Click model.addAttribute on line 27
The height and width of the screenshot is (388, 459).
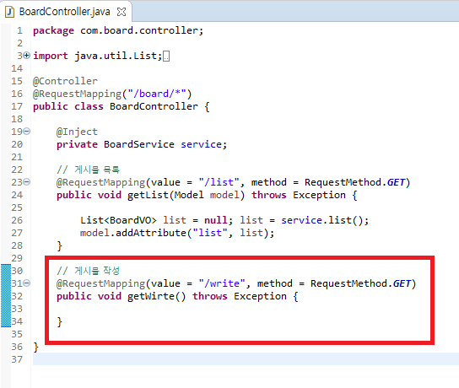click(133, 233)
